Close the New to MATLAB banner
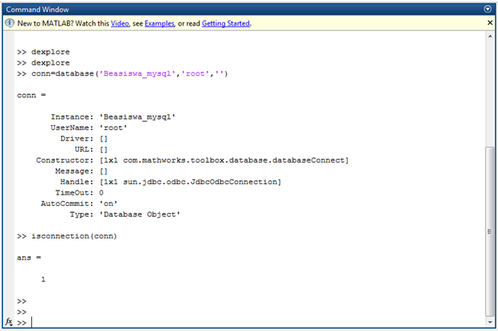498x331 pixels. (x=490, y=24)
